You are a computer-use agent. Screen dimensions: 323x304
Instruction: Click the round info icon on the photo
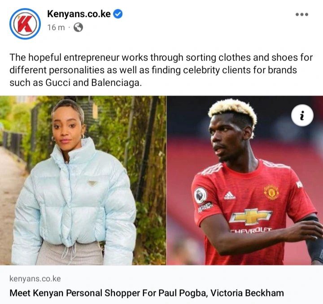(x=302, y=115)
